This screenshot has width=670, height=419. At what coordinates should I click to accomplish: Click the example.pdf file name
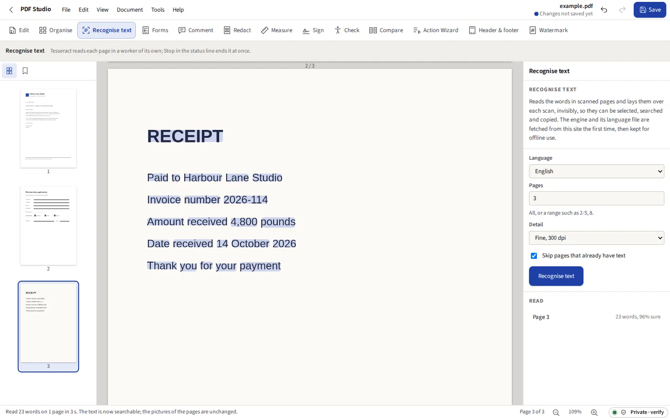[576, 6]
